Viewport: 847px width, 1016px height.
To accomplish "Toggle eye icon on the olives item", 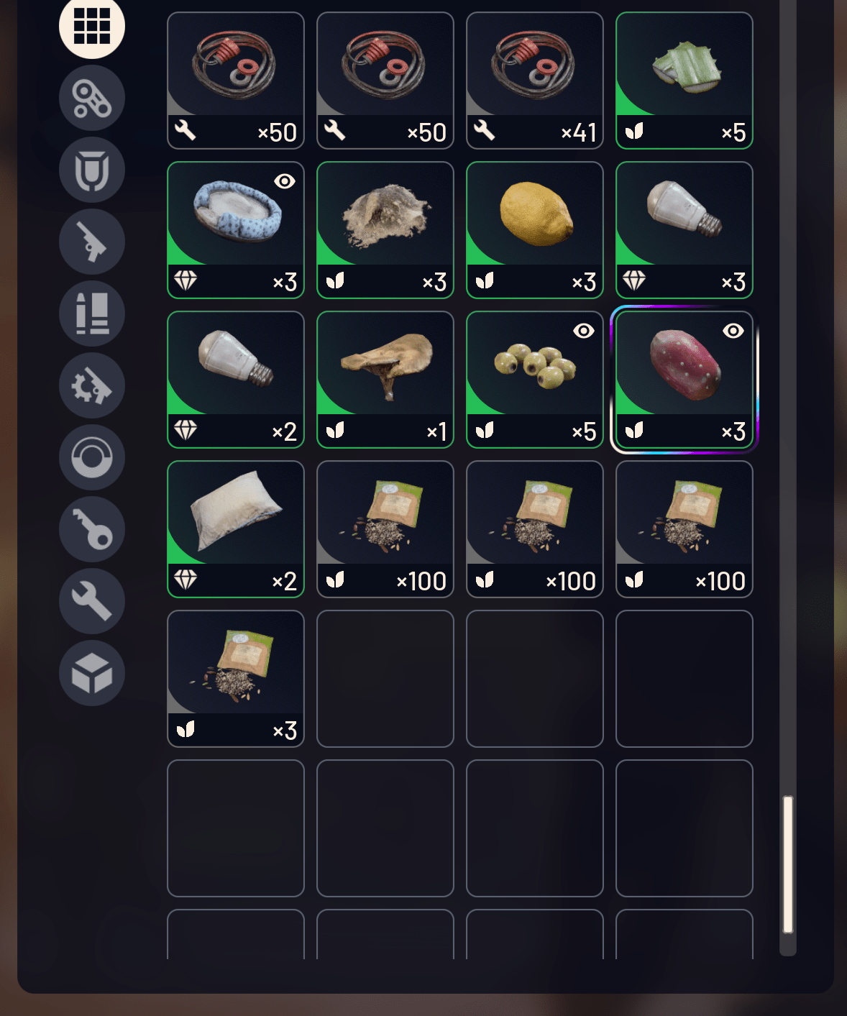I will (584, 331).
